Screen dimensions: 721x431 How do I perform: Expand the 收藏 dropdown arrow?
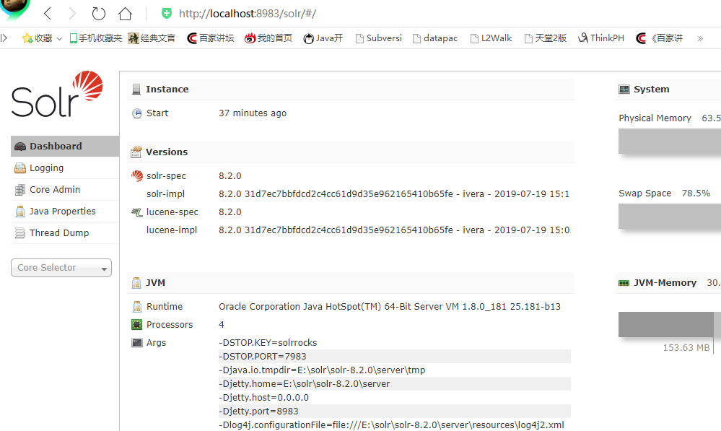(59, 39)
